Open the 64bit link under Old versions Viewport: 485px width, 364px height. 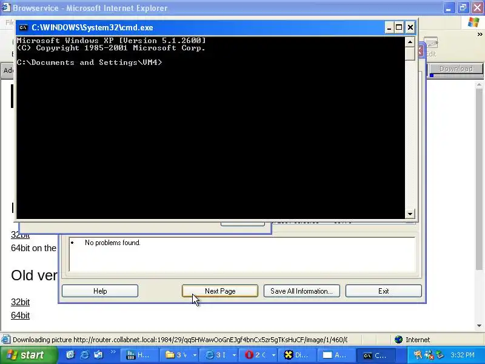pos(21,315)
